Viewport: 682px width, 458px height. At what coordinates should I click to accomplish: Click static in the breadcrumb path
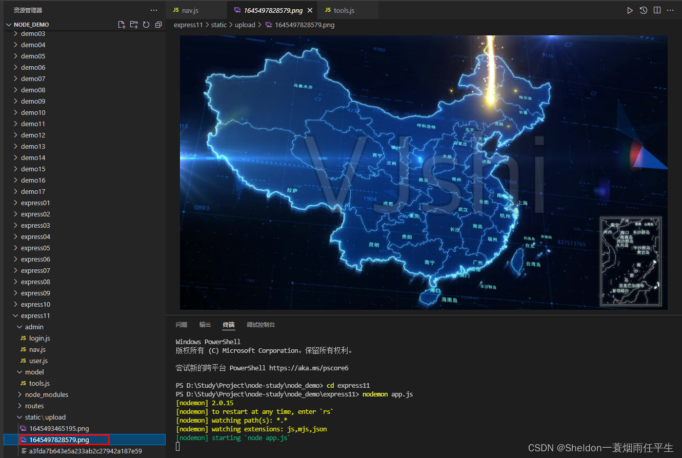tap(219, 25)
